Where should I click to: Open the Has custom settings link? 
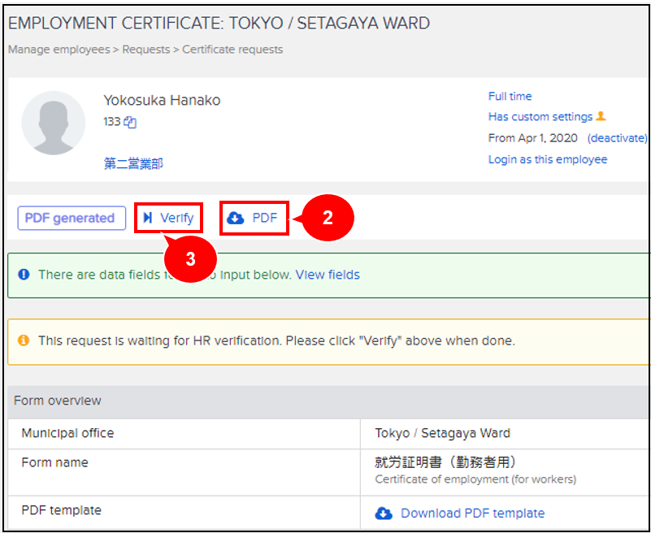[x=540, y=116]
